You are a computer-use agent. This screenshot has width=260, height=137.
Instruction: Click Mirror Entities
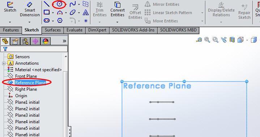click(162, 4)
